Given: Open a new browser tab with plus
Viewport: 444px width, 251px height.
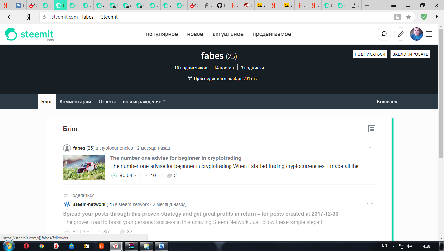Looking at the screenshot, I should (367, 5).
